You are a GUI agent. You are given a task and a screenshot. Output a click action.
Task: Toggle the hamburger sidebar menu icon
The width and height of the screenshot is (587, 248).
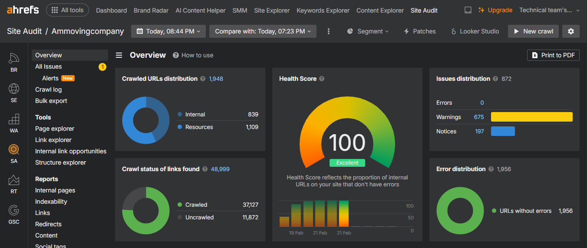pyautogui.click(x=119, y=55)
